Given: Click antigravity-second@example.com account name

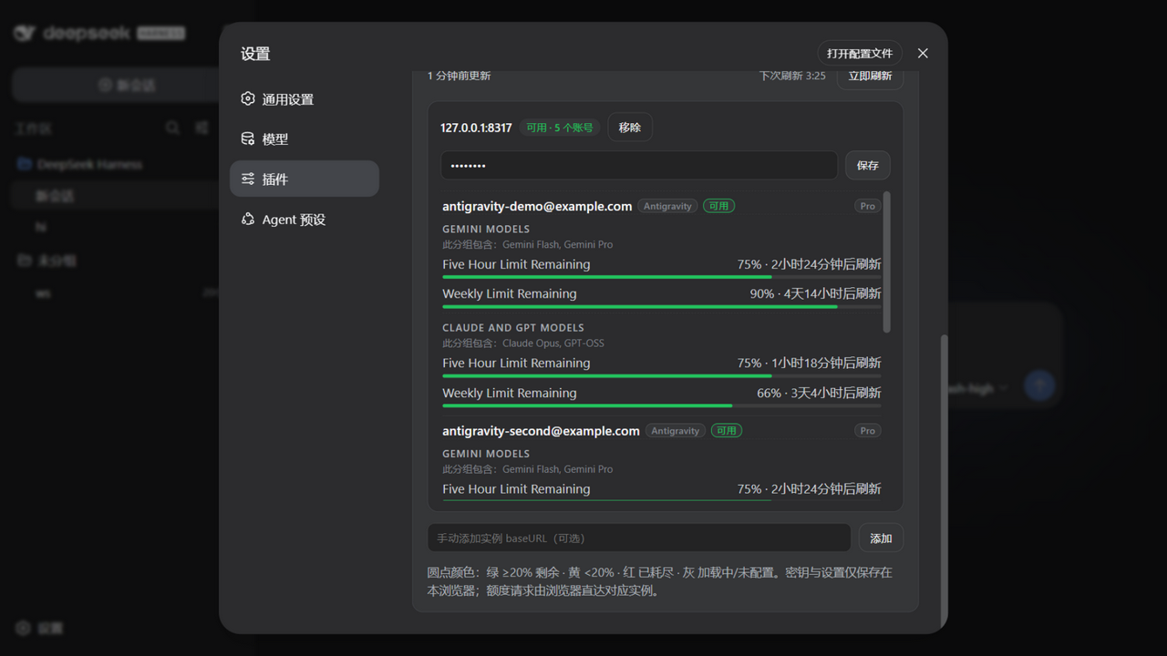Looking at the screenshot, I should 541,430.
